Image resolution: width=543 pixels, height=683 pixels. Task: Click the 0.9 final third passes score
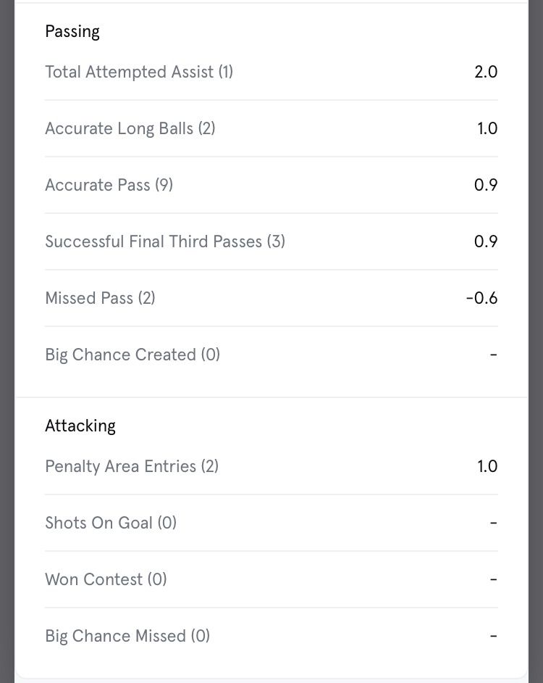pos(486,241)
